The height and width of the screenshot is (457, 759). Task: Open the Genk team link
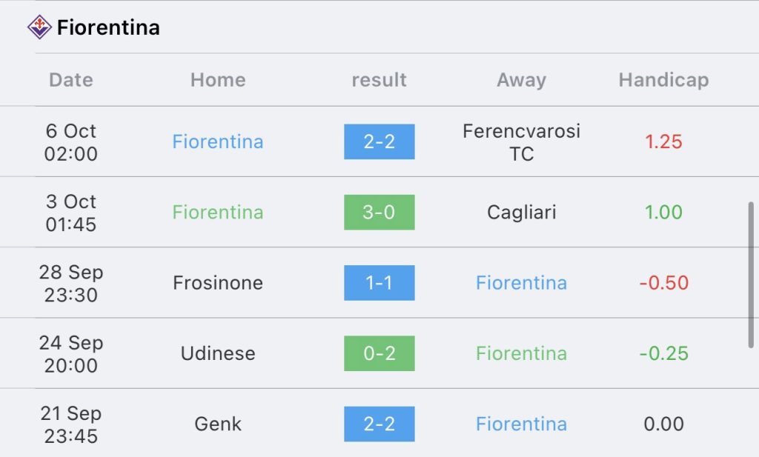click(218, 424)
